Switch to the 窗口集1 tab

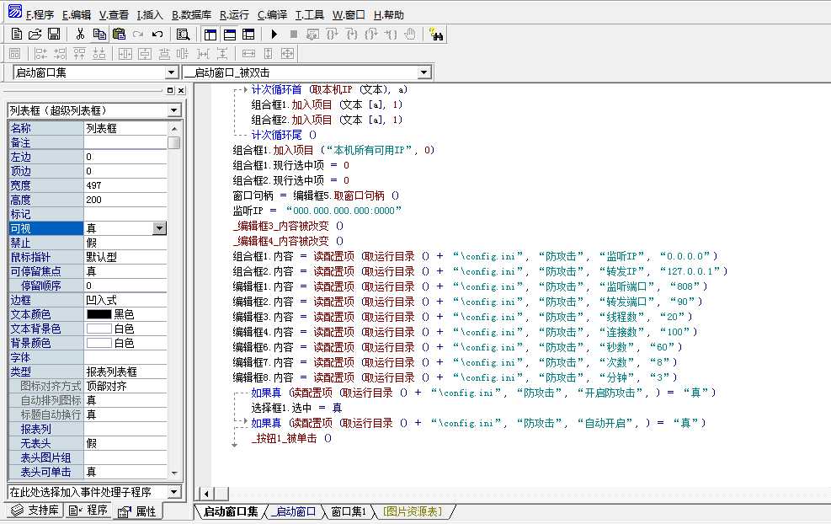348,511
